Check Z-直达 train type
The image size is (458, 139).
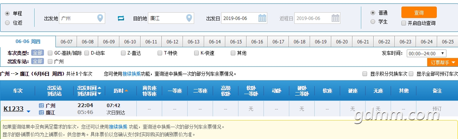pos(123,53)
